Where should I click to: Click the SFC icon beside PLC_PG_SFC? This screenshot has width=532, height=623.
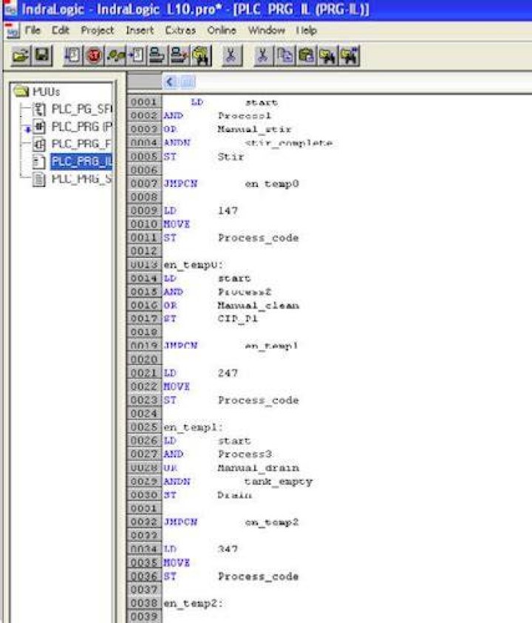39,109
